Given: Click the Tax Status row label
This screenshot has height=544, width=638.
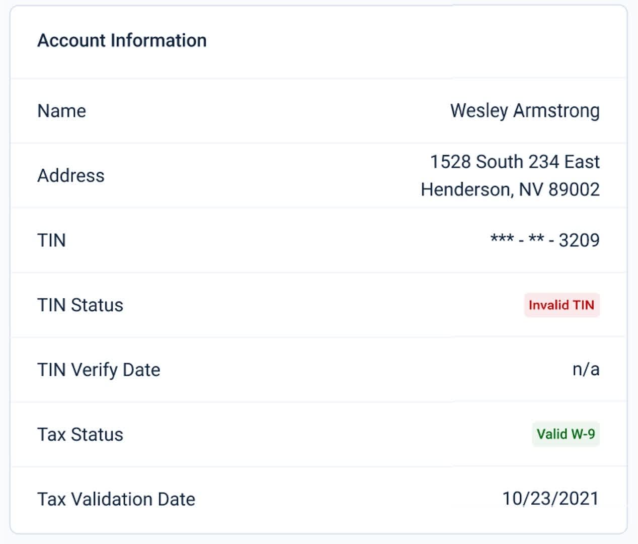Looking at the screenshot, I should click(x=81, y=434).
